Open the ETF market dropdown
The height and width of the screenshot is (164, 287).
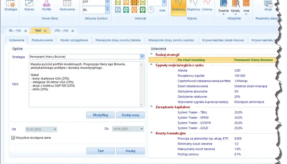[x=108, y=2]
